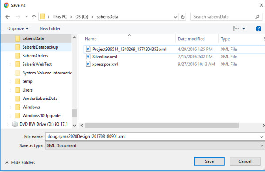Viewport: 265px width, 172px height.
Task: Open the Organize dropdown menu
Action: coord(18,29)
